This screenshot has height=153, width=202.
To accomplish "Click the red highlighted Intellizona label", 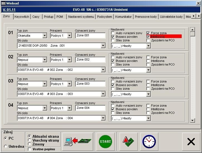I will 166,37.
